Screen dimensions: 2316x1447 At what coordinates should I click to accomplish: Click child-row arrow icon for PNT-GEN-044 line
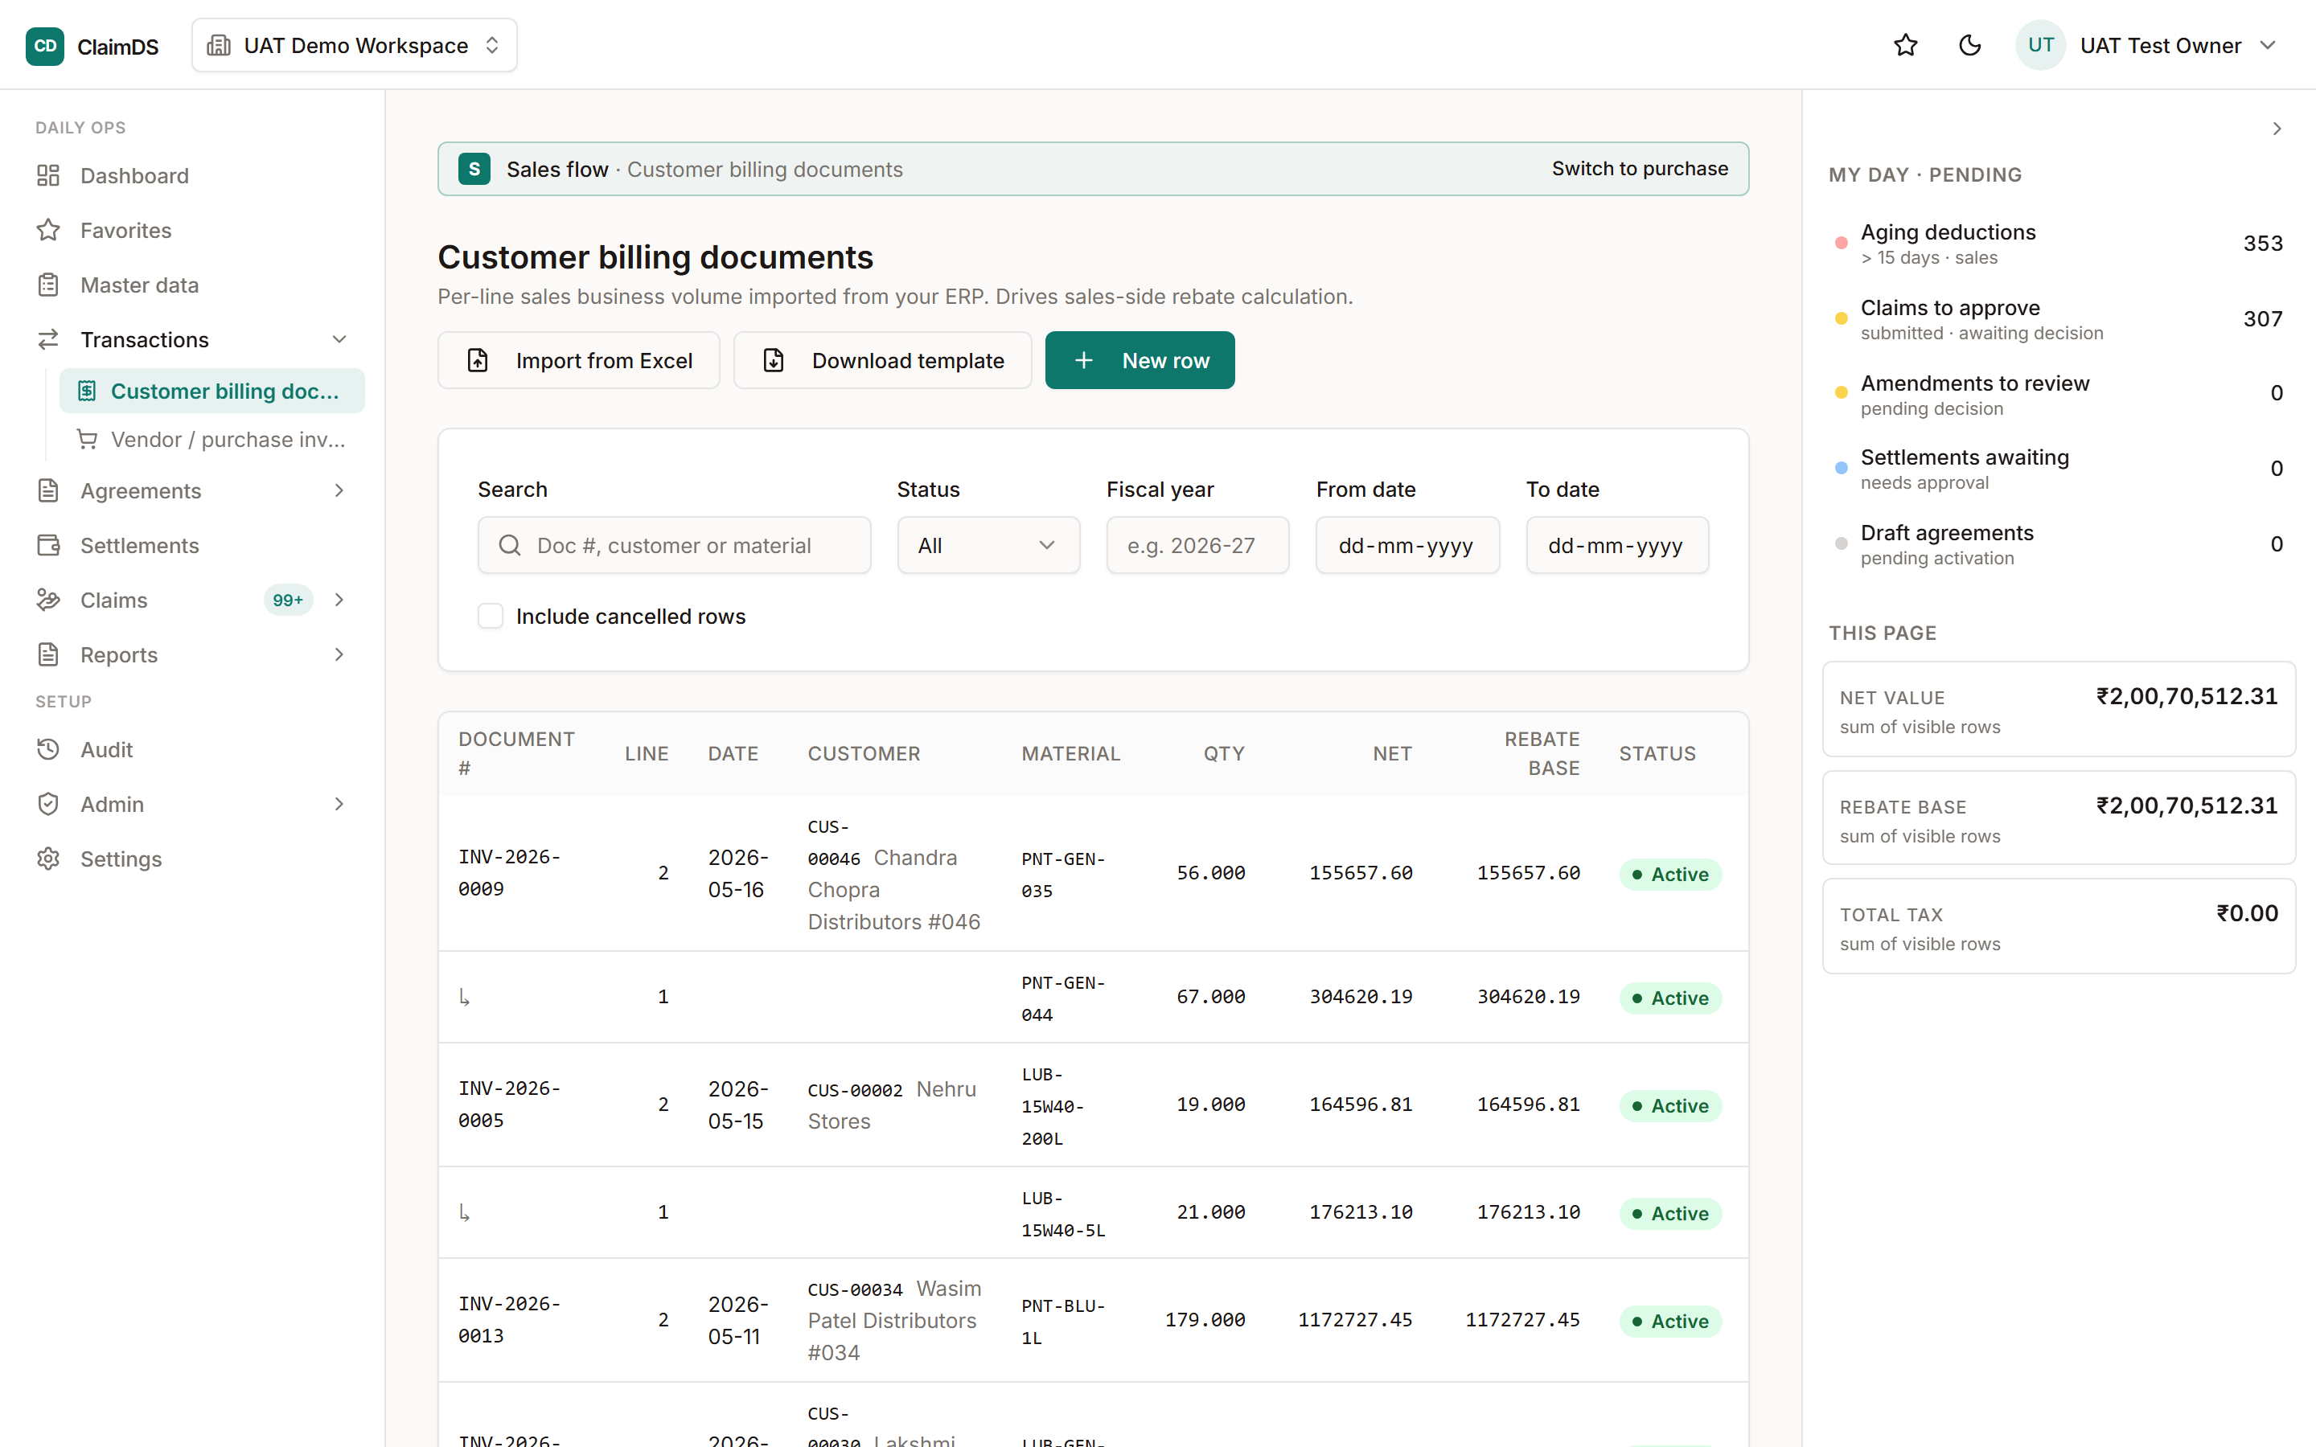464,997
